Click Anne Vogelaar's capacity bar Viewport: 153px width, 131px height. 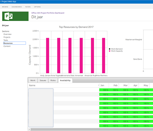[x=59, y=55]
